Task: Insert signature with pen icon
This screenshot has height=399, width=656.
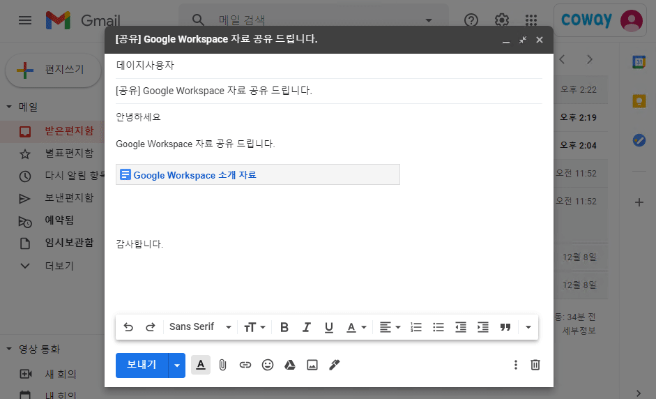Action: pyautogui.click(x=335, y=365)
